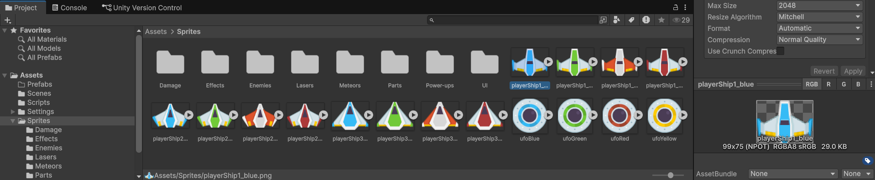Image resolution: width=875 pixels, height=180 pixels.
Task: Switch to the Unity Version Control tab
Action: (x=142, y=8)
